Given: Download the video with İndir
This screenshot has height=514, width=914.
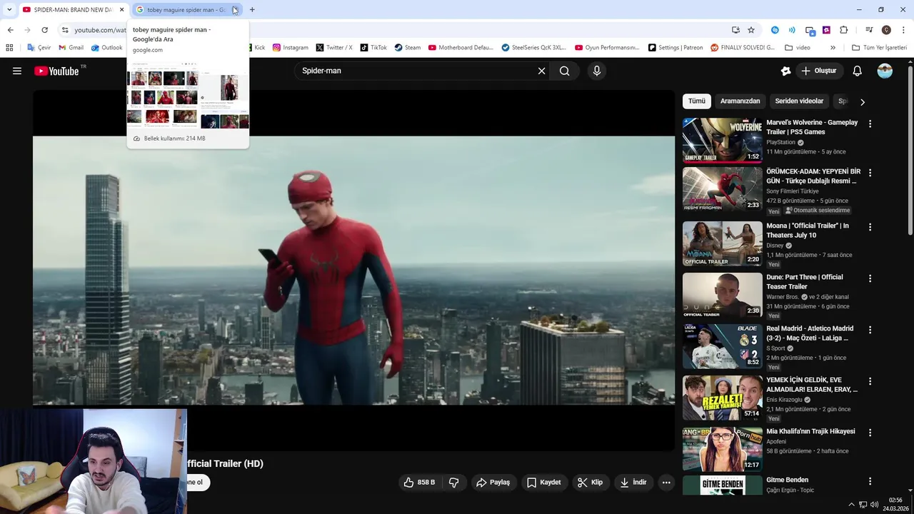Looking at the screenshot, I should click(x=633, y=483).
